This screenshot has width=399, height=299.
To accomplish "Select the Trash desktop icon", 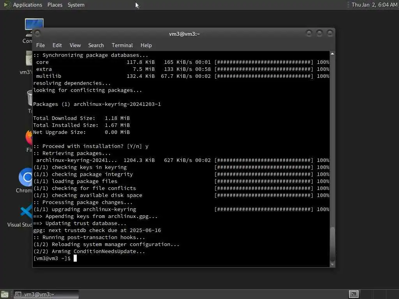I will 30,102.
